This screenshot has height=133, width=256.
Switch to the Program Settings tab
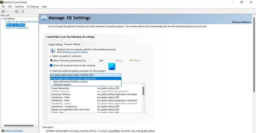pyautogui.click(x=72, y=44)
